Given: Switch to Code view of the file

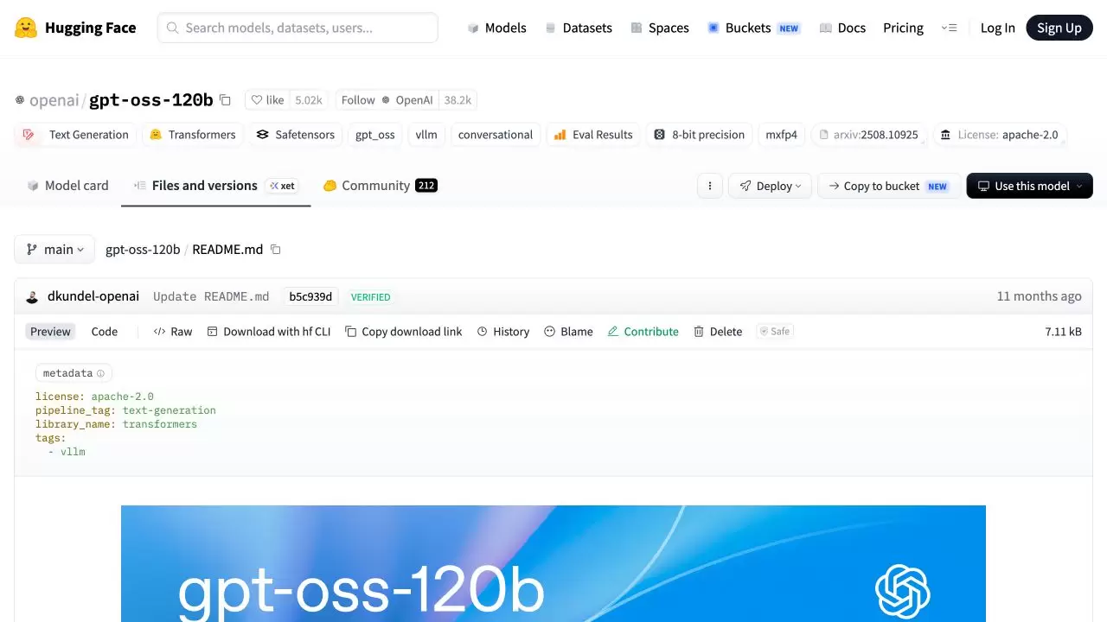Looking at the screenshot, I should (x=105, y=332).
